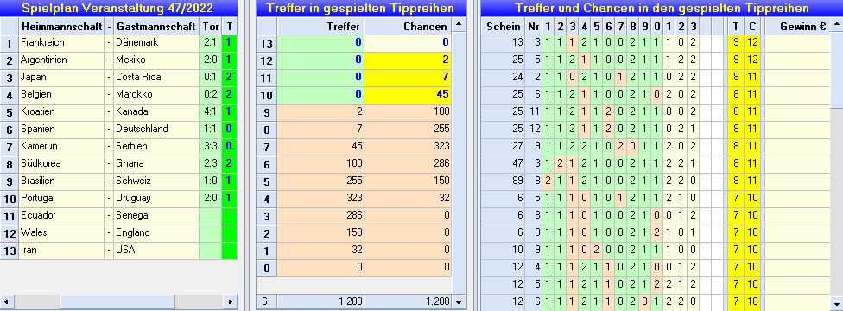Image resolution: width=843 pixels, height=311 pixels.
Task: Click the Ghana guest team cell
Action: coord(156,163)
